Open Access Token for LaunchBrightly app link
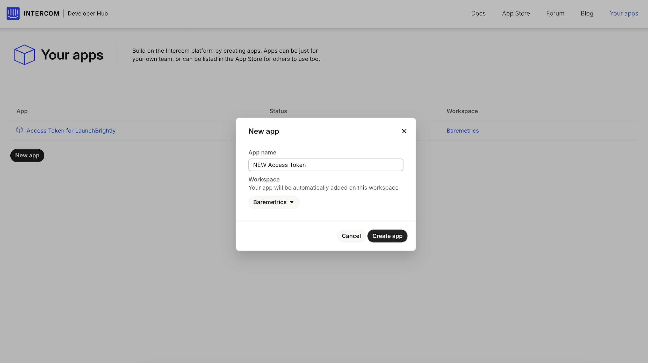The height and width of the screenshot is (363, 648). pos(71,131)
